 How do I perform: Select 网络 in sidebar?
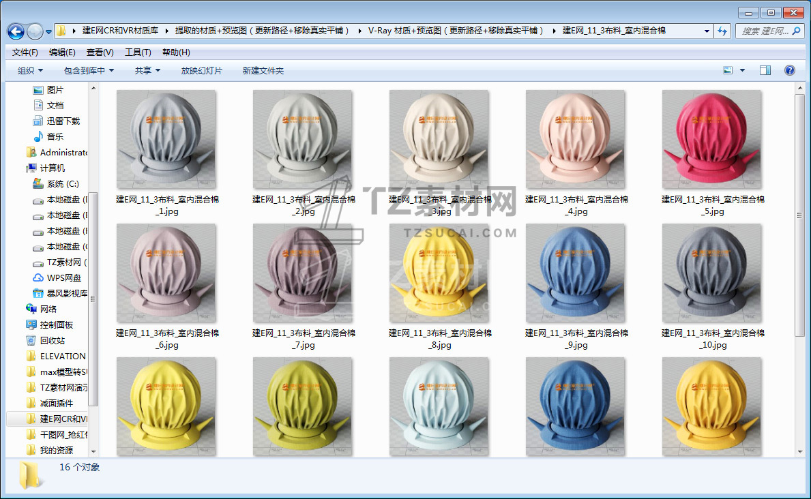point(42,309)
